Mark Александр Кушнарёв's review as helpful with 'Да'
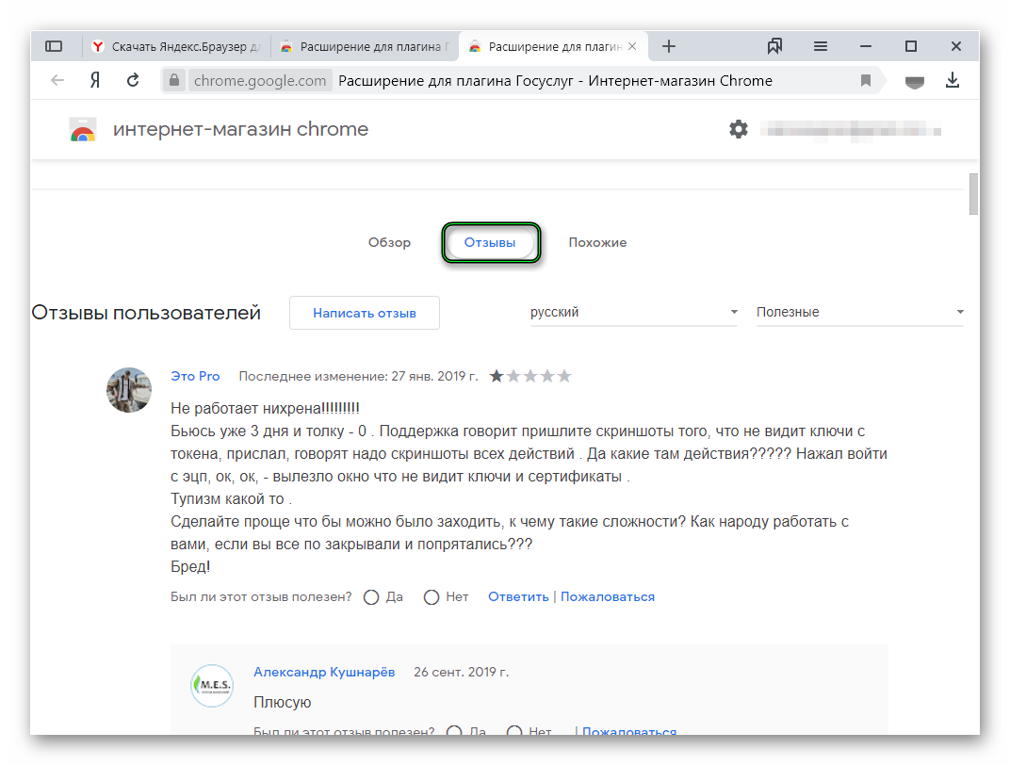Viewport: 1010px width, 765px height. point(457,732)
